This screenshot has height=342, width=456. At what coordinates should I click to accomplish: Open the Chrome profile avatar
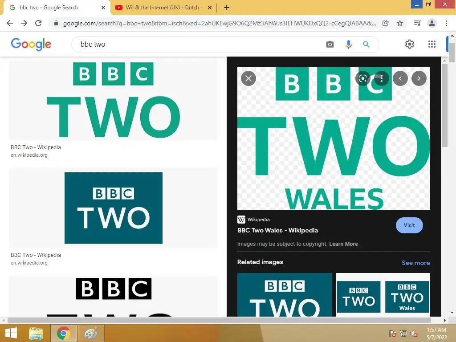pyautogui.click(x=432, y=23)
